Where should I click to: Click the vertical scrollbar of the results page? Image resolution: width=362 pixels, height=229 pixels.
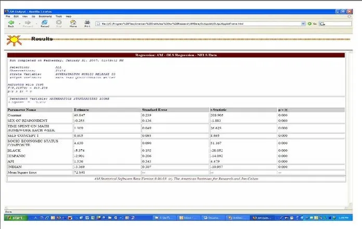tap(351, 128)
